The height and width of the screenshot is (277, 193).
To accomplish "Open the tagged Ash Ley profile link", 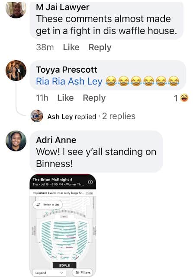I will coord(85,81).
